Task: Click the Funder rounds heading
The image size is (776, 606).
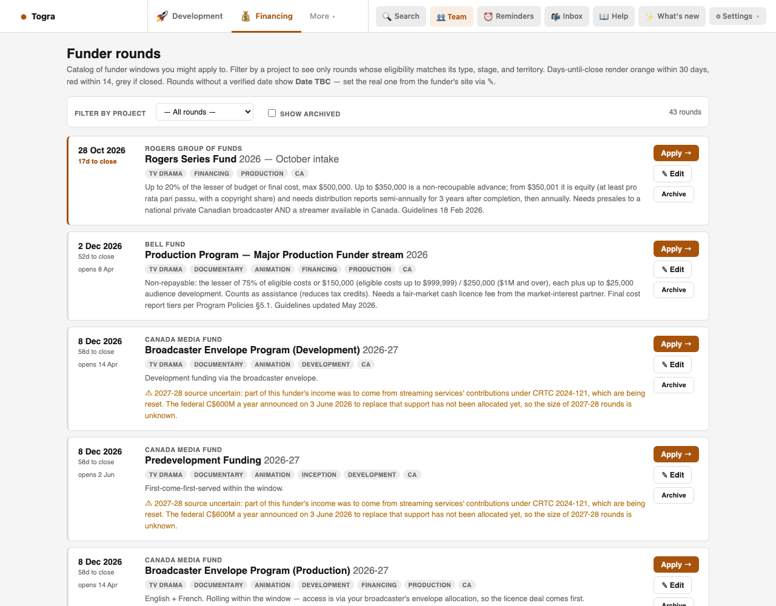Action: tap(114, 53)
